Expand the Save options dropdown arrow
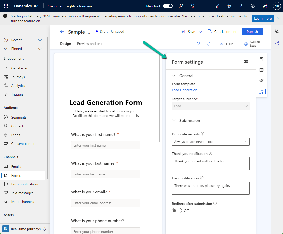Viewport: 283px width, 234px height. point(200,32)
